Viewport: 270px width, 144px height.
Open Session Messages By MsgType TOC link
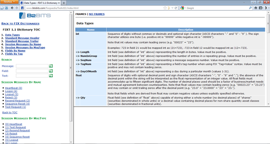(x=25, y=47)
